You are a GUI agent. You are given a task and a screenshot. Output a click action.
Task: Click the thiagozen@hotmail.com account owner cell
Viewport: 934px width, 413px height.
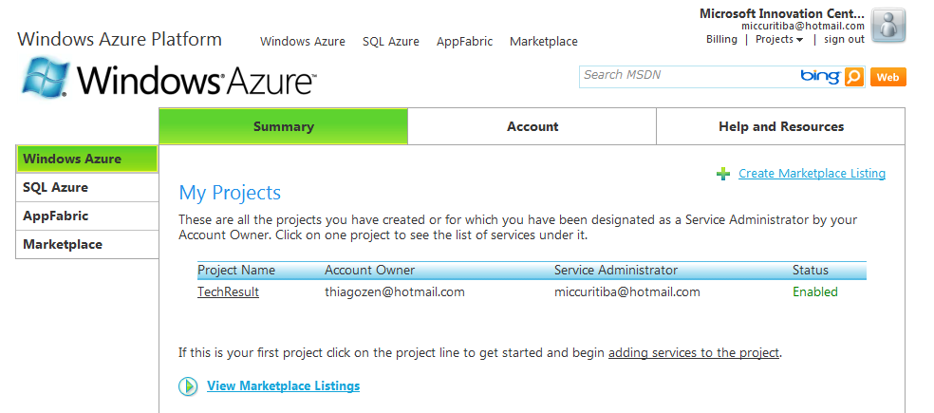[x=395, y=292]
